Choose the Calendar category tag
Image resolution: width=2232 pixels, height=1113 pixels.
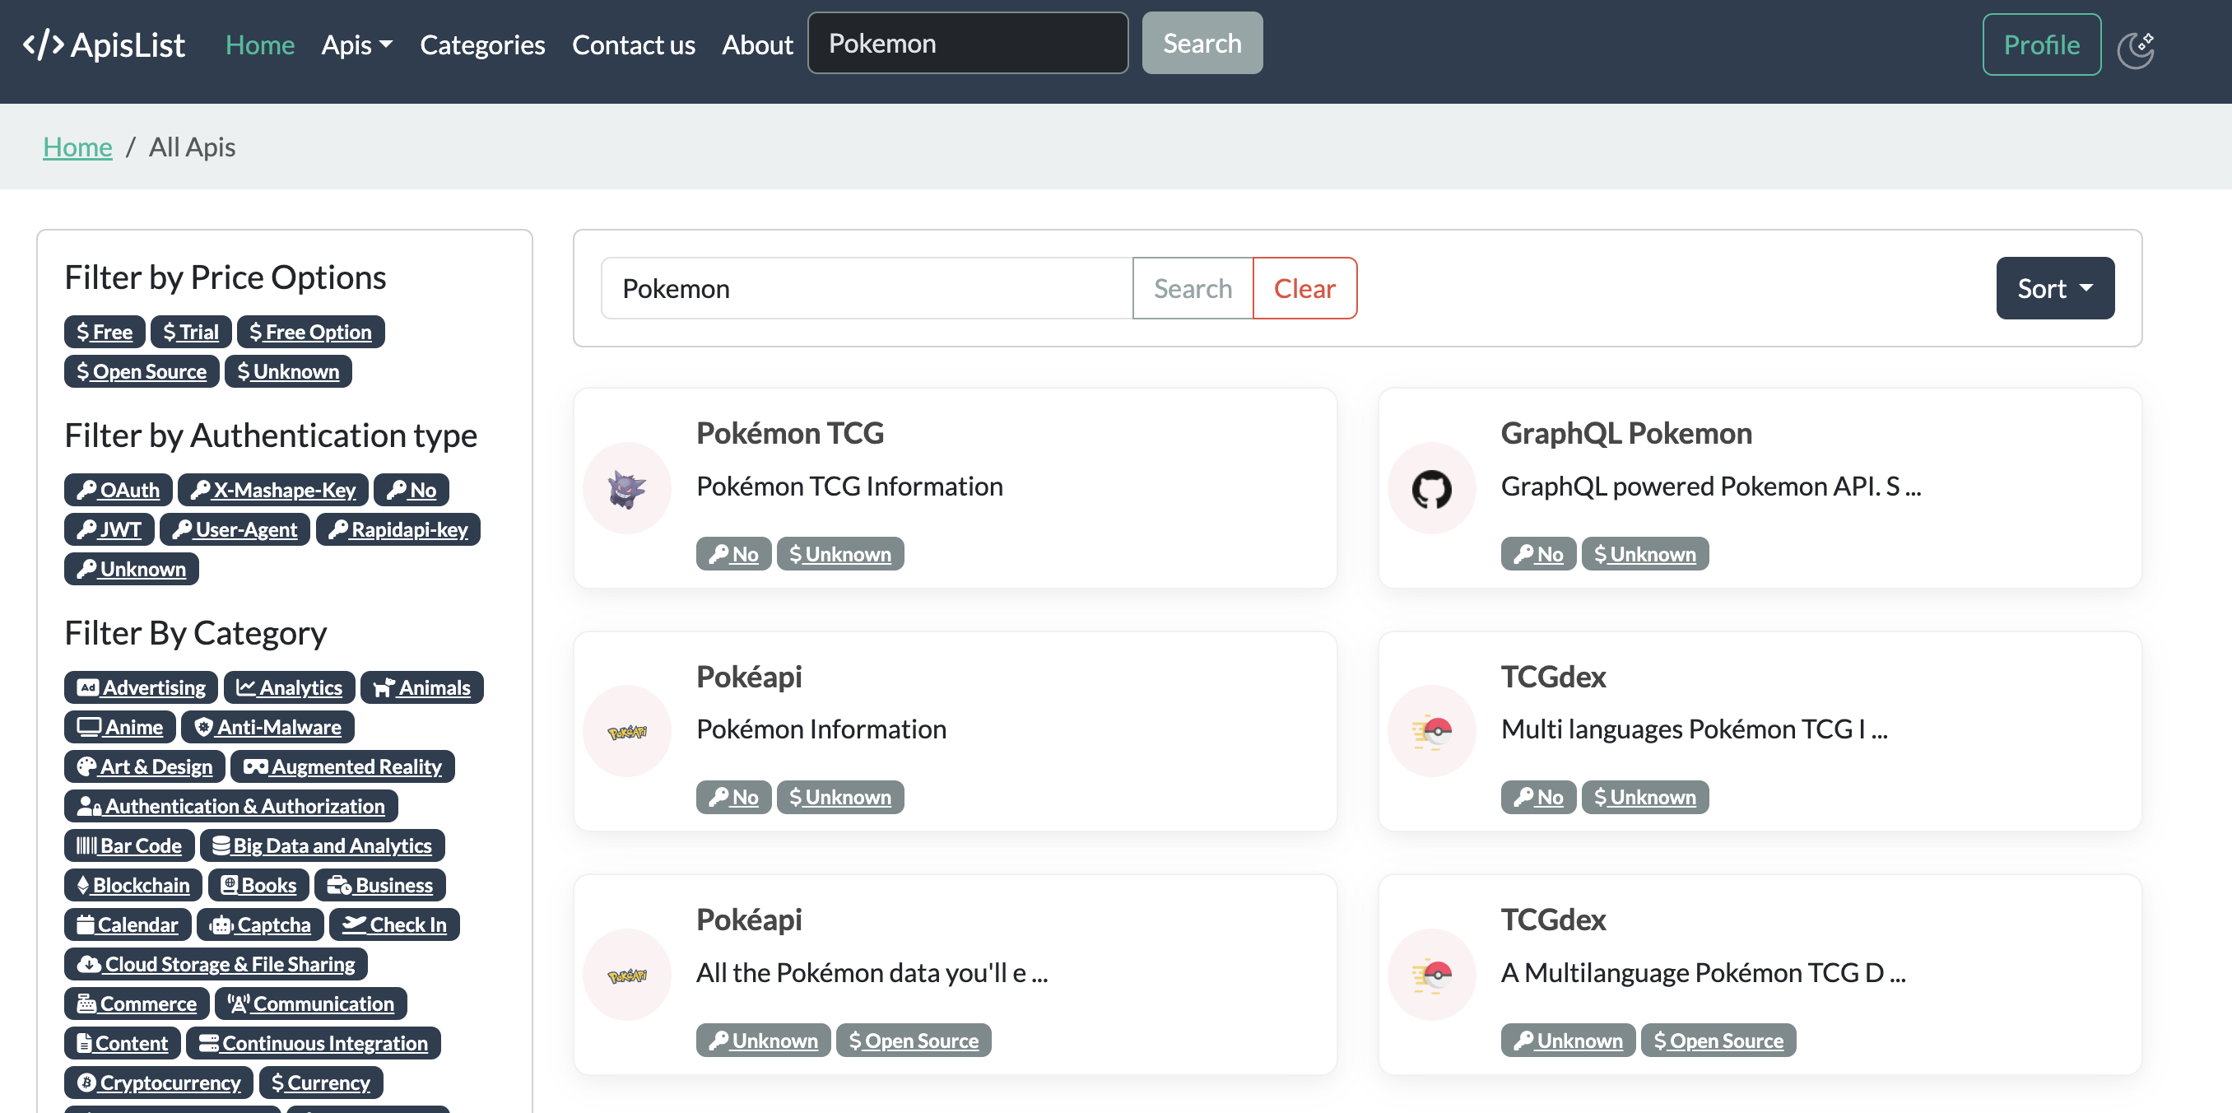[128, 924]
